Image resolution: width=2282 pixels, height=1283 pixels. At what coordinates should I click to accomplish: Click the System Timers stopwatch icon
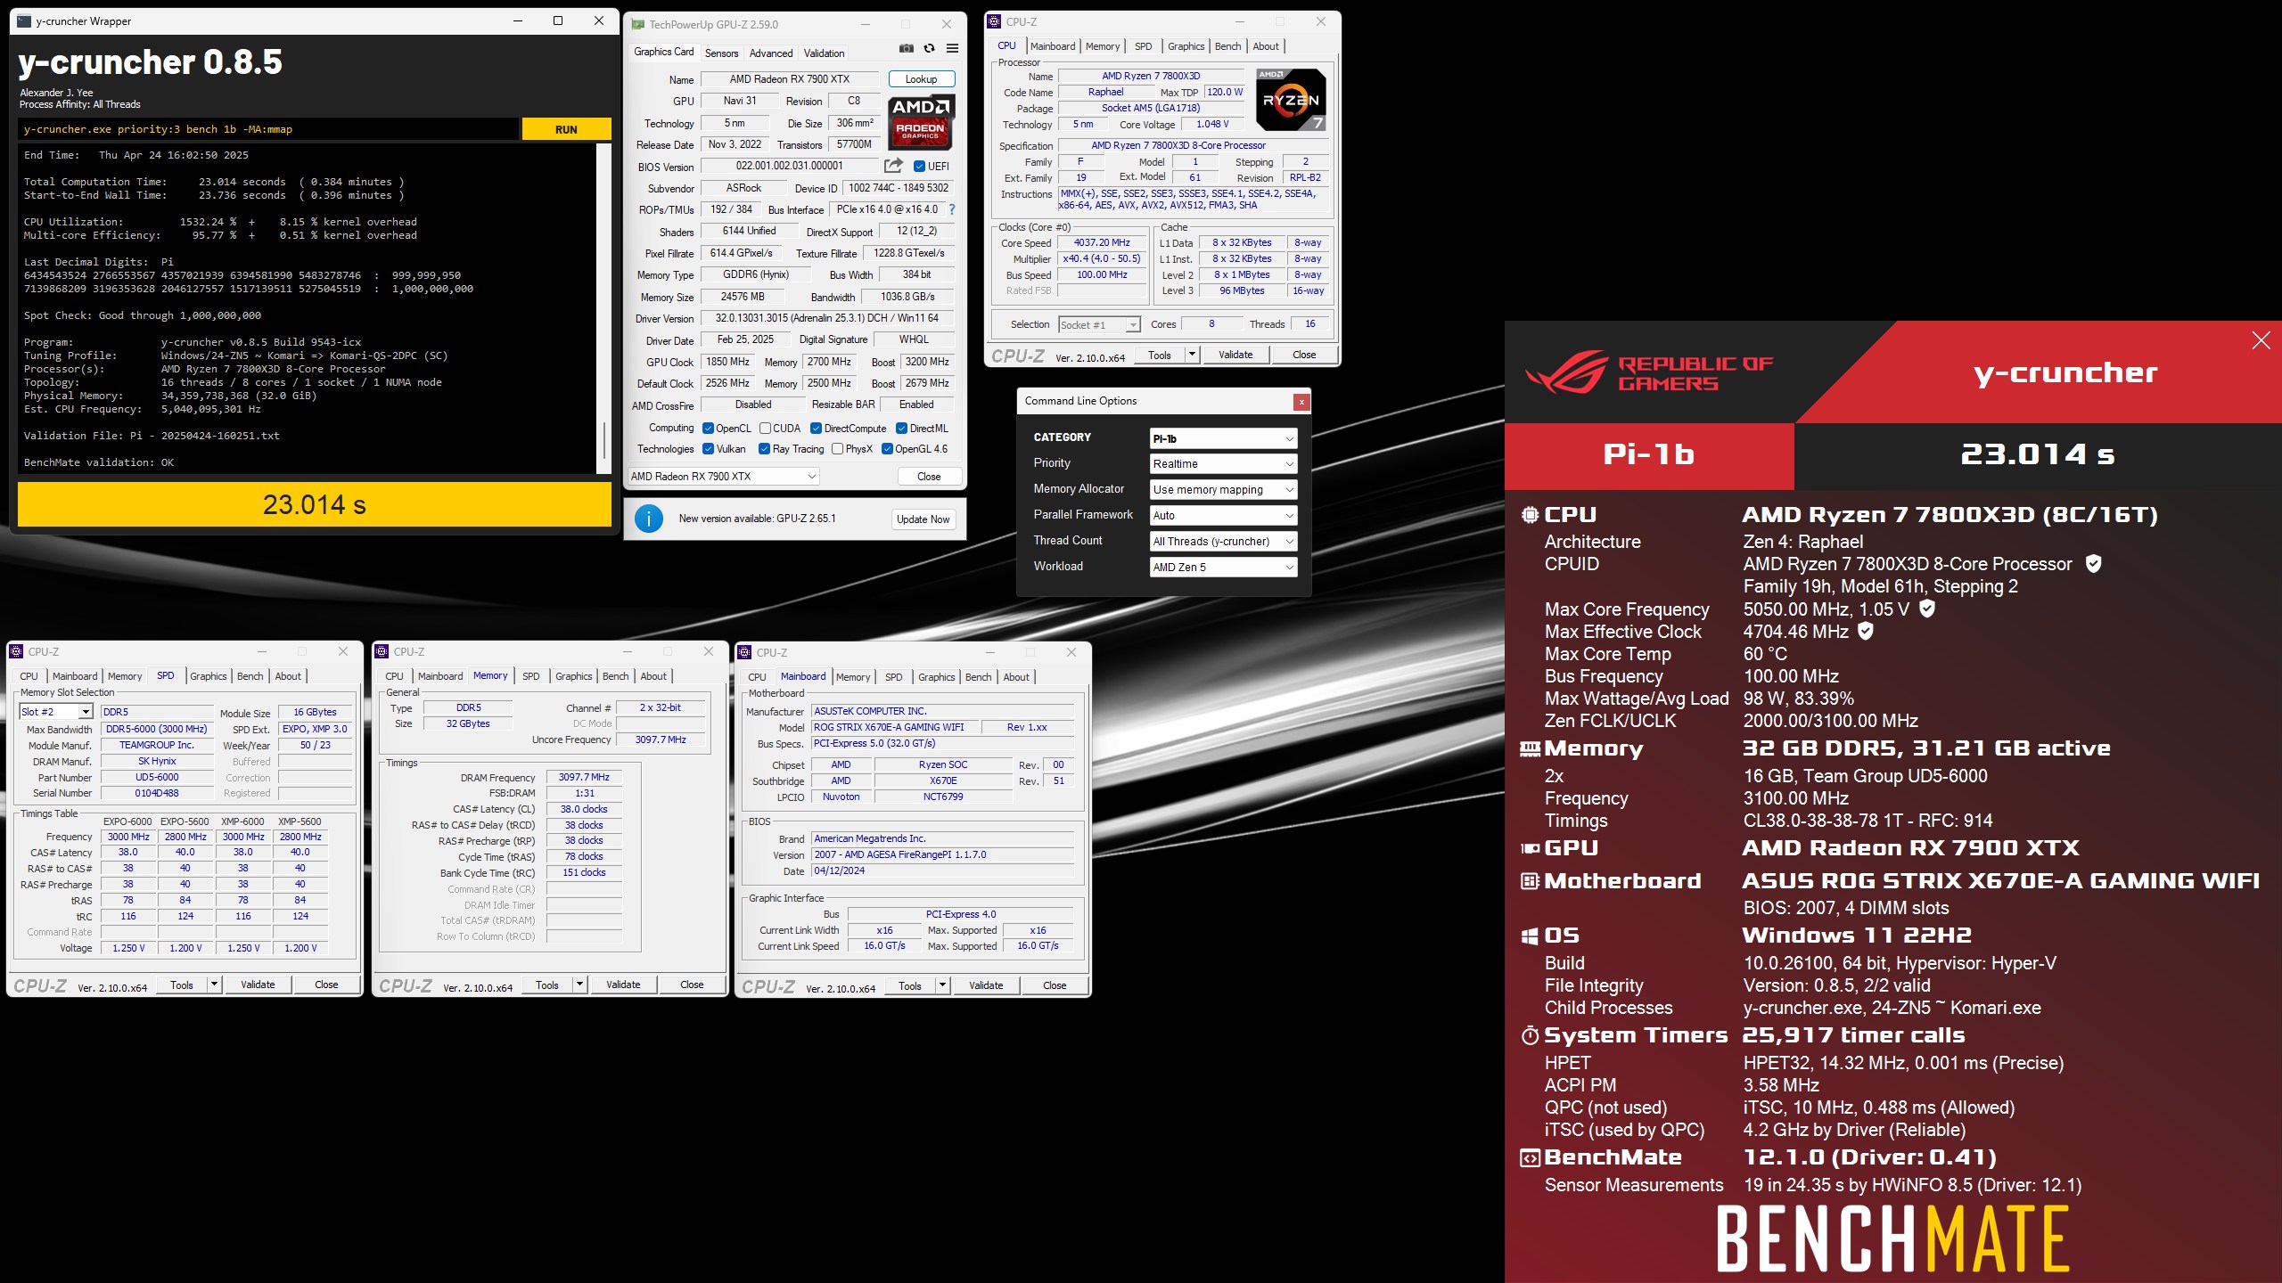[1530, 1035]
